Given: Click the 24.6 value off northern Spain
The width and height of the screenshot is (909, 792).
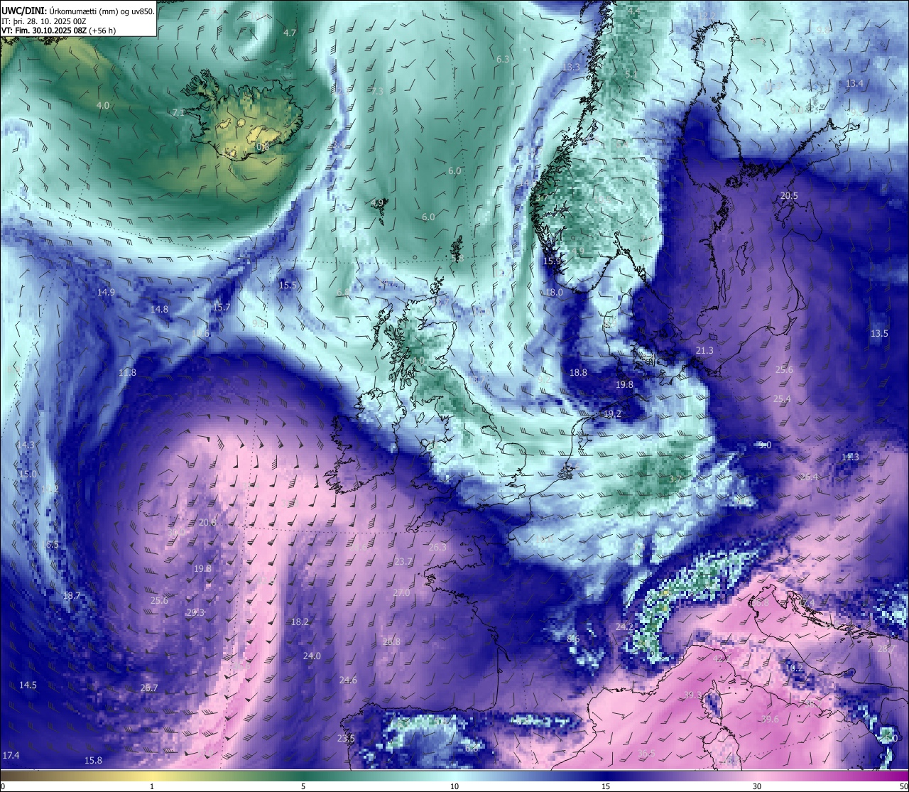Looking at the screenshot, I should point(348,680).
